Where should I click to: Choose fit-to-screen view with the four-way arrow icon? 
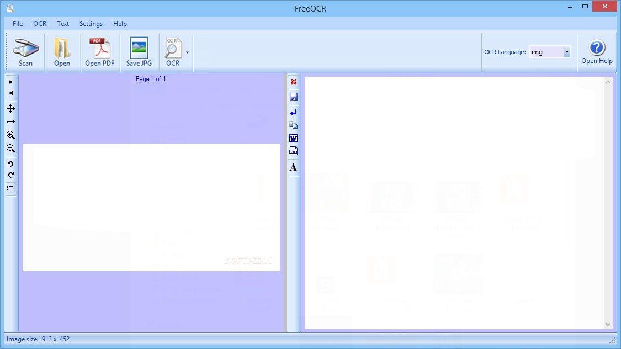10,108
